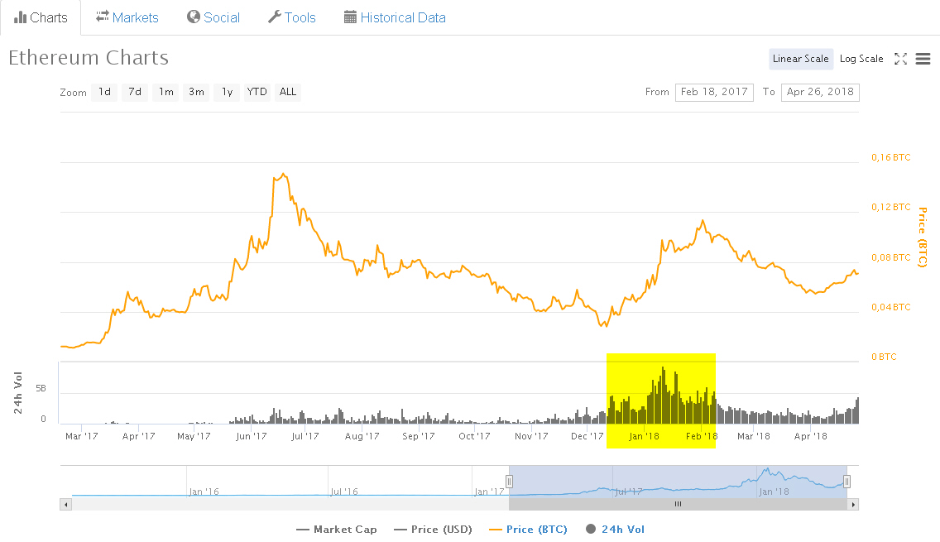Set zoom to YTD

pos(257,92)
